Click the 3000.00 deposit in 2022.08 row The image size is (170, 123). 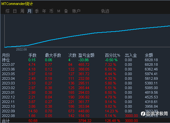click(x=131, y=116)
